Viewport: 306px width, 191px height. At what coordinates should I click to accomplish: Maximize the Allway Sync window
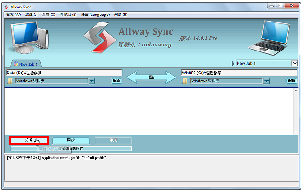[x=280, y=6]
